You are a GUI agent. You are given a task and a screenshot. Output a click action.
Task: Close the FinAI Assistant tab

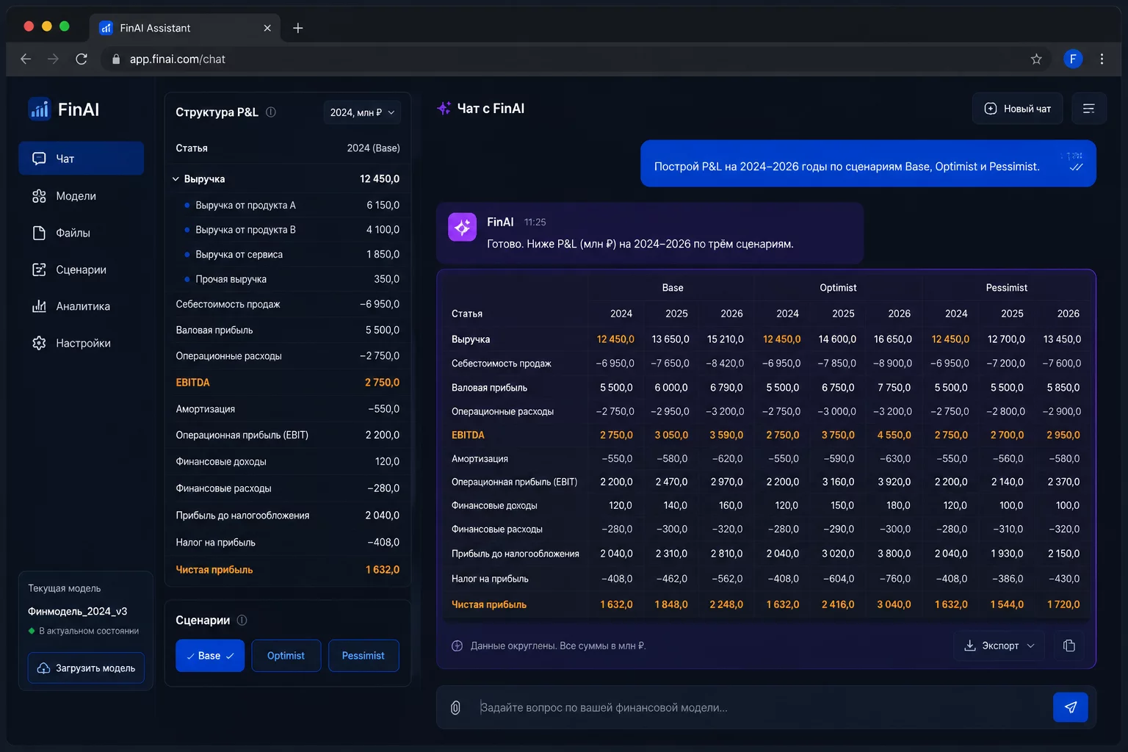point(267,28)
